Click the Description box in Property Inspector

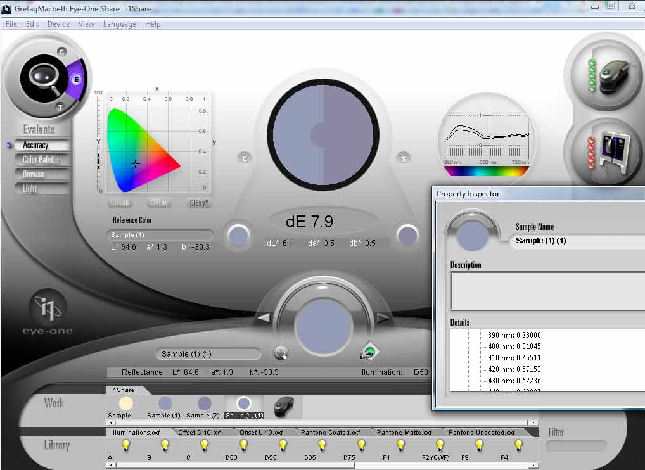548,291
